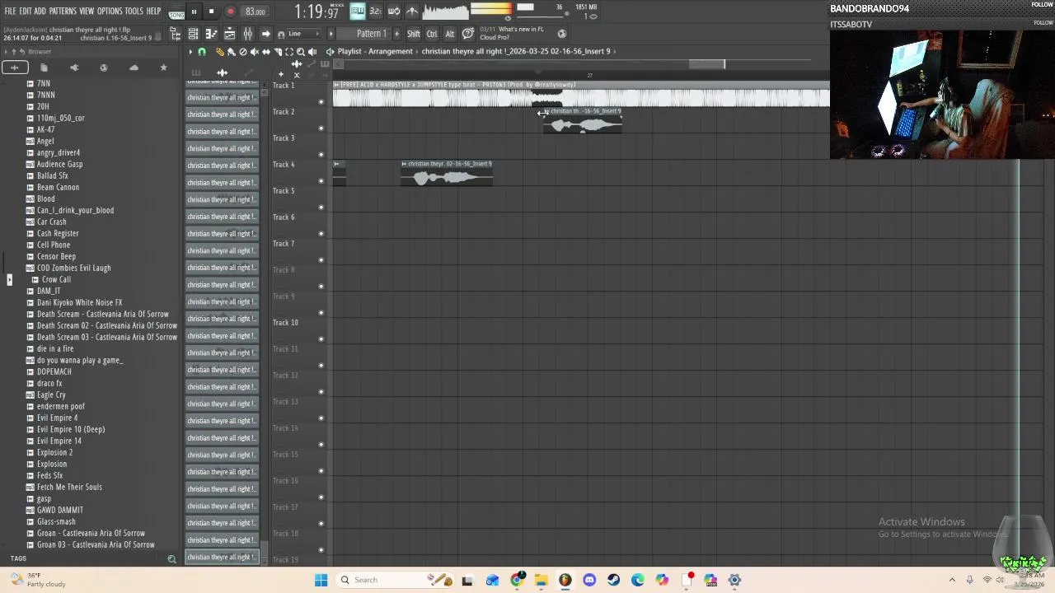Select the delete tool in playlist toolbar
Viewport: 1055px width, 593px height.
pyautogui.click(x=243, y=51)
